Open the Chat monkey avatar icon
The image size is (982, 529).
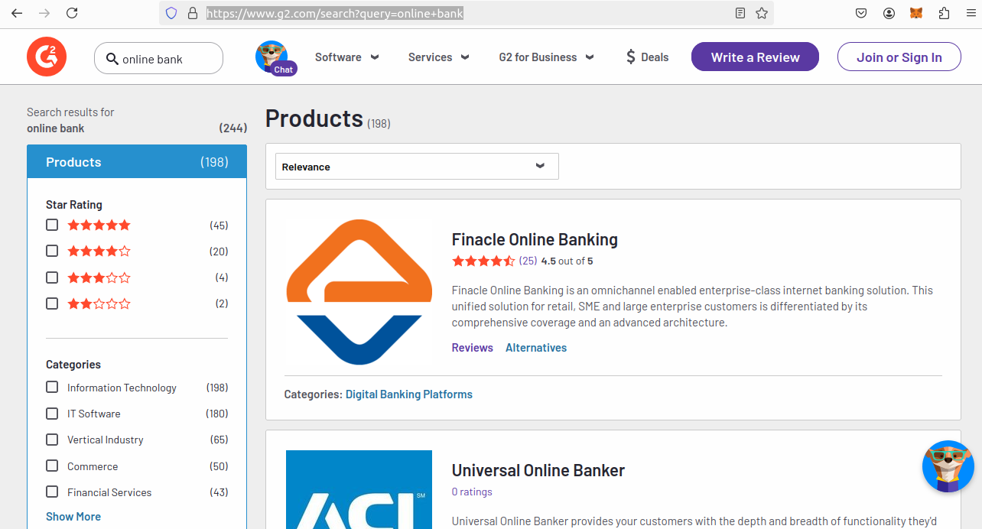point(273,57)
